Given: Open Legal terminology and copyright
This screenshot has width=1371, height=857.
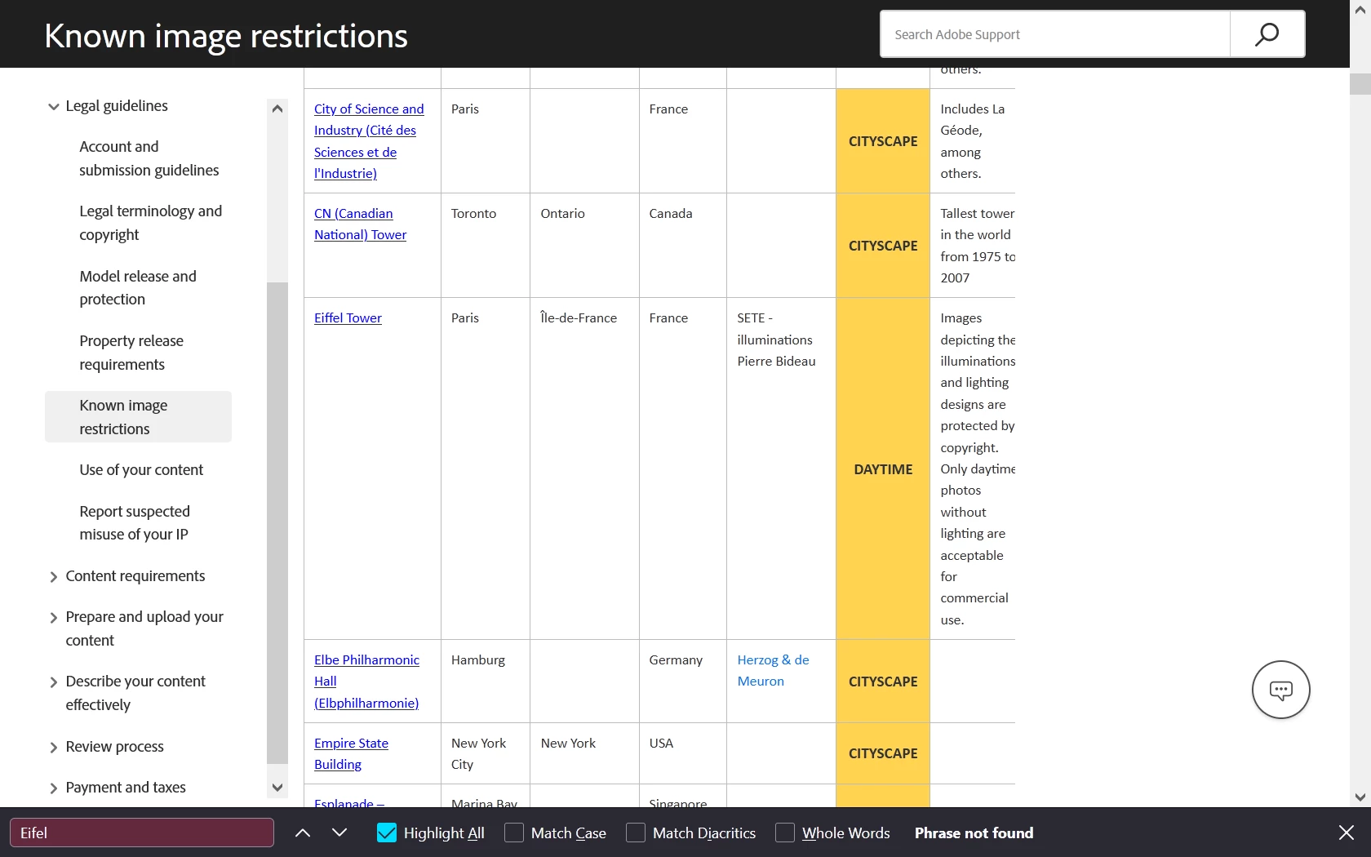Looking at the screenshot, I should (x=150, y=223).
